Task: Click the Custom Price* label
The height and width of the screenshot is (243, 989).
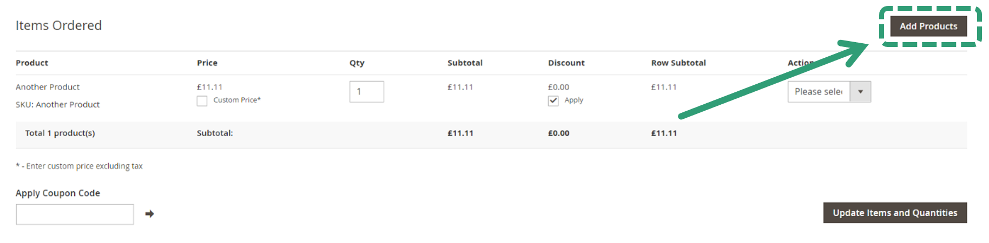Action: [x=237, y=100]
